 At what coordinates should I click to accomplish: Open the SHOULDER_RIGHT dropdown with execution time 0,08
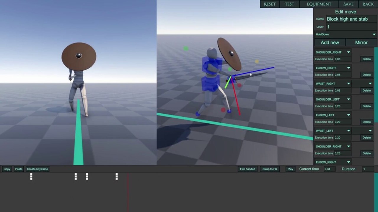[x=333, y=52]
